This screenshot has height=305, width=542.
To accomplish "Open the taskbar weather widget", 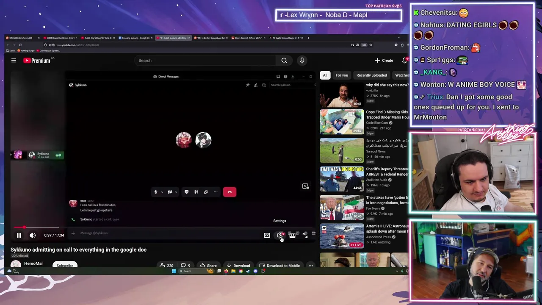I will (14, 271).
